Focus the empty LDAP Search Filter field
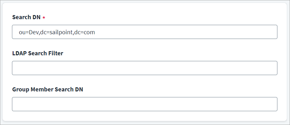The image size is (290, 125). click(145, 68)
